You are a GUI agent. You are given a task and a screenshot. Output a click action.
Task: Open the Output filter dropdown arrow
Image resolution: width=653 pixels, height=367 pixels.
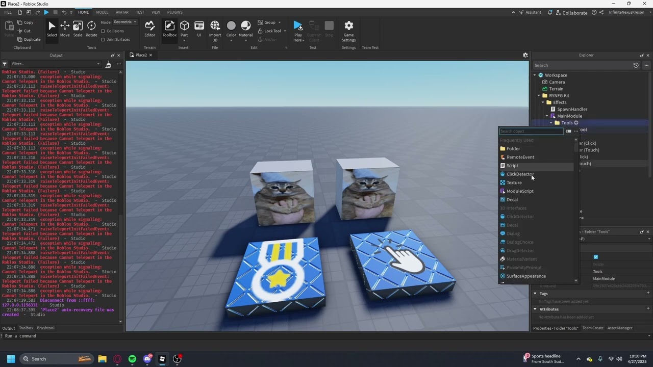point(98,64)
